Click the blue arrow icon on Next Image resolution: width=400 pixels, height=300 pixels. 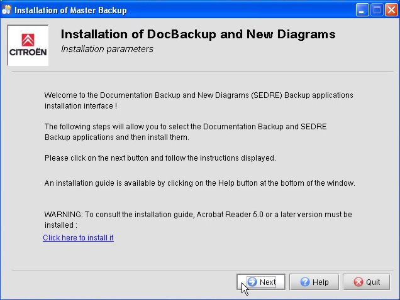tap(252, 282)
